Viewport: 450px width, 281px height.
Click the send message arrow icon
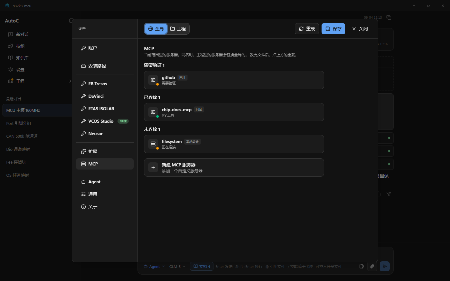385,266
